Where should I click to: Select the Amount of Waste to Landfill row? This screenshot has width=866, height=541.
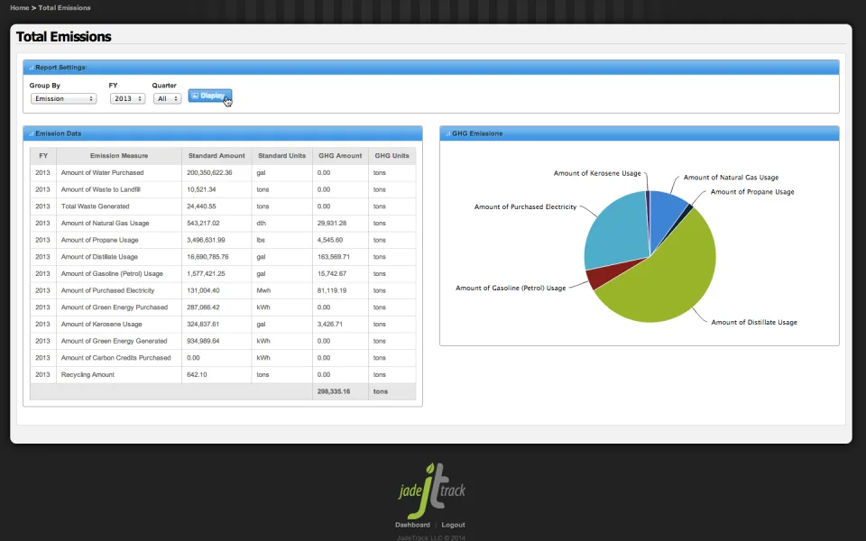(x=223, y=189)
